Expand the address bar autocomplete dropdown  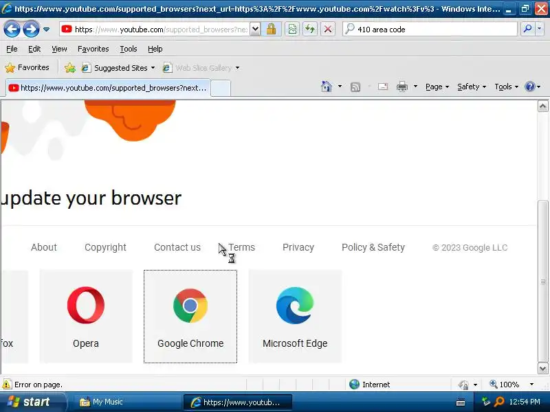pos(255,30)
